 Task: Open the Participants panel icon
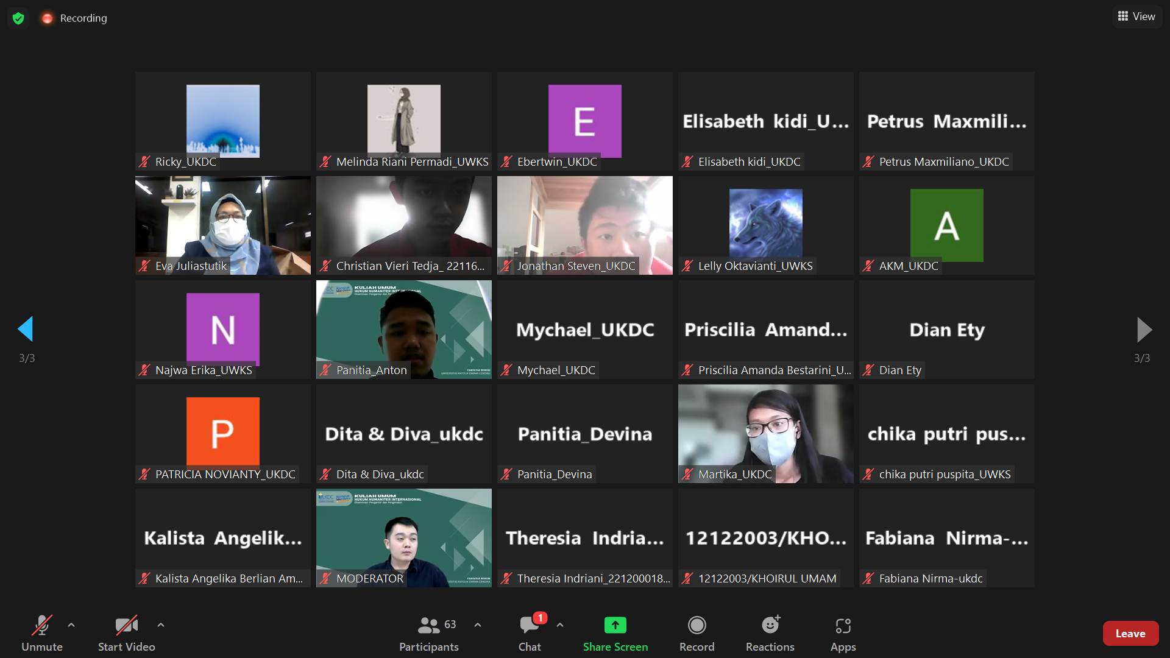pyautogui.click(x=429, y=626)
